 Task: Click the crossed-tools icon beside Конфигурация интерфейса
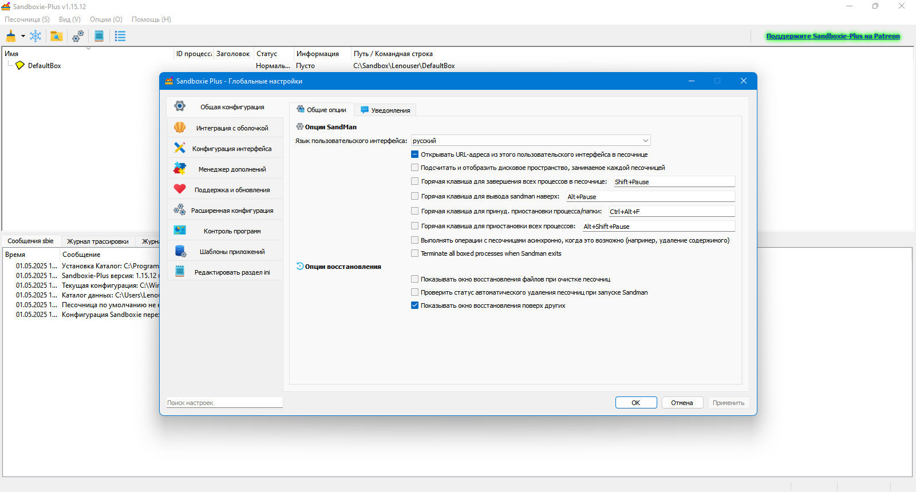coord(180,148)
